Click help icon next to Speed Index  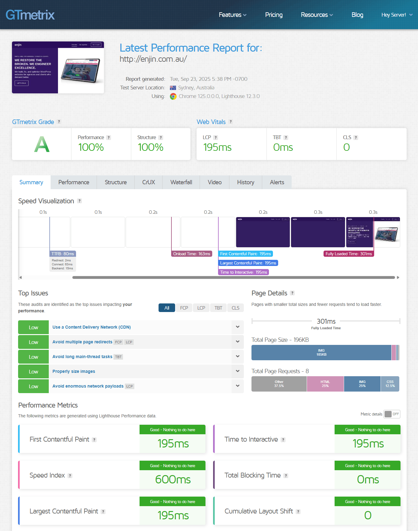(x=70, y=476)
